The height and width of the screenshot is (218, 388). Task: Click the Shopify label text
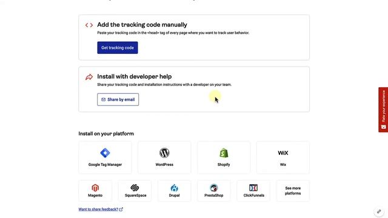[224, 165]
